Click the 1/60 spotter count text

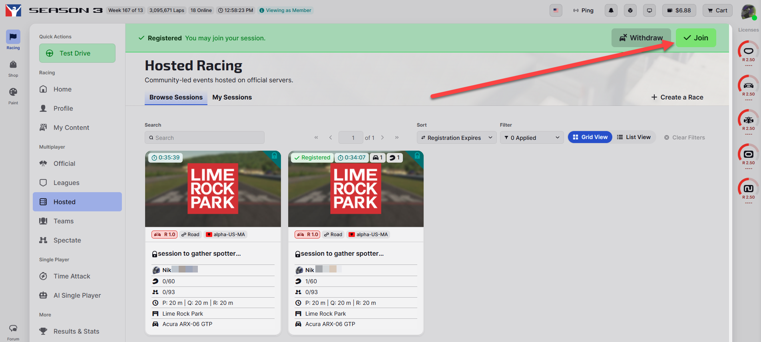pos(311,281)
